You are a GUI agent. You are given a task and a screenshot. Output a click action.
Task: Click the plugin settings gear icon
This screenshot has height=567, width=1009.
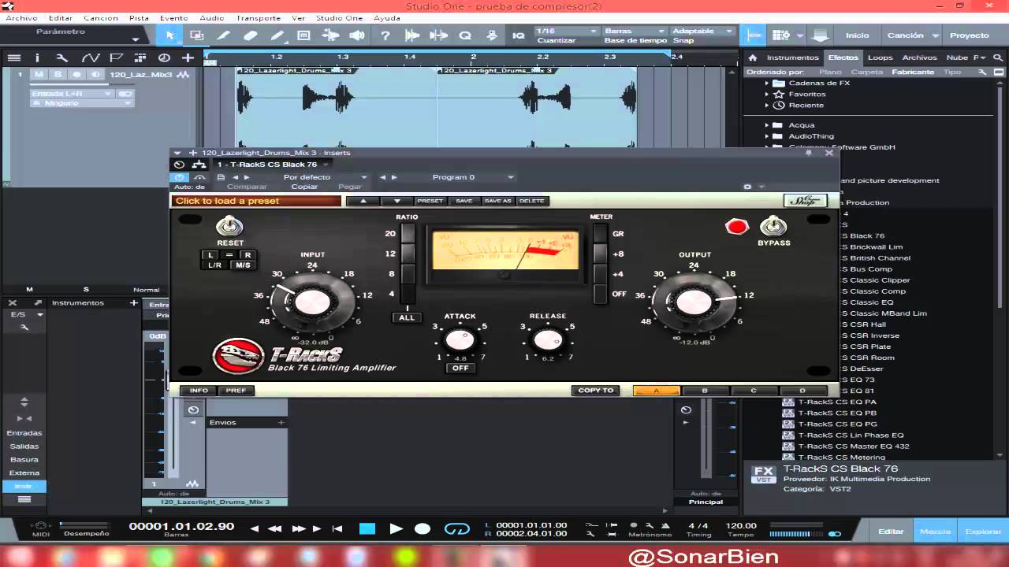point(747,187)
